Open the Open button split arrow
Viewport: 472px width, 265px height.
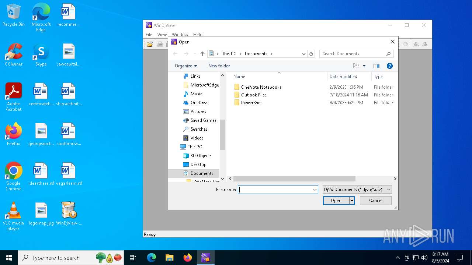click(x=352, y=201)
